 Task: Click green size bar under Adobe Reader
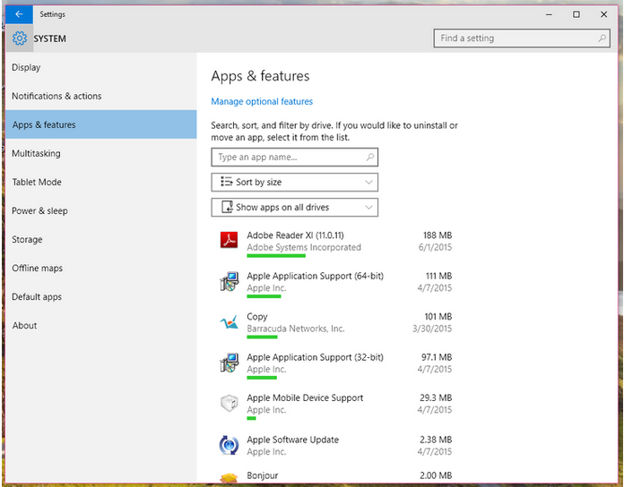[x=276, y=256]
